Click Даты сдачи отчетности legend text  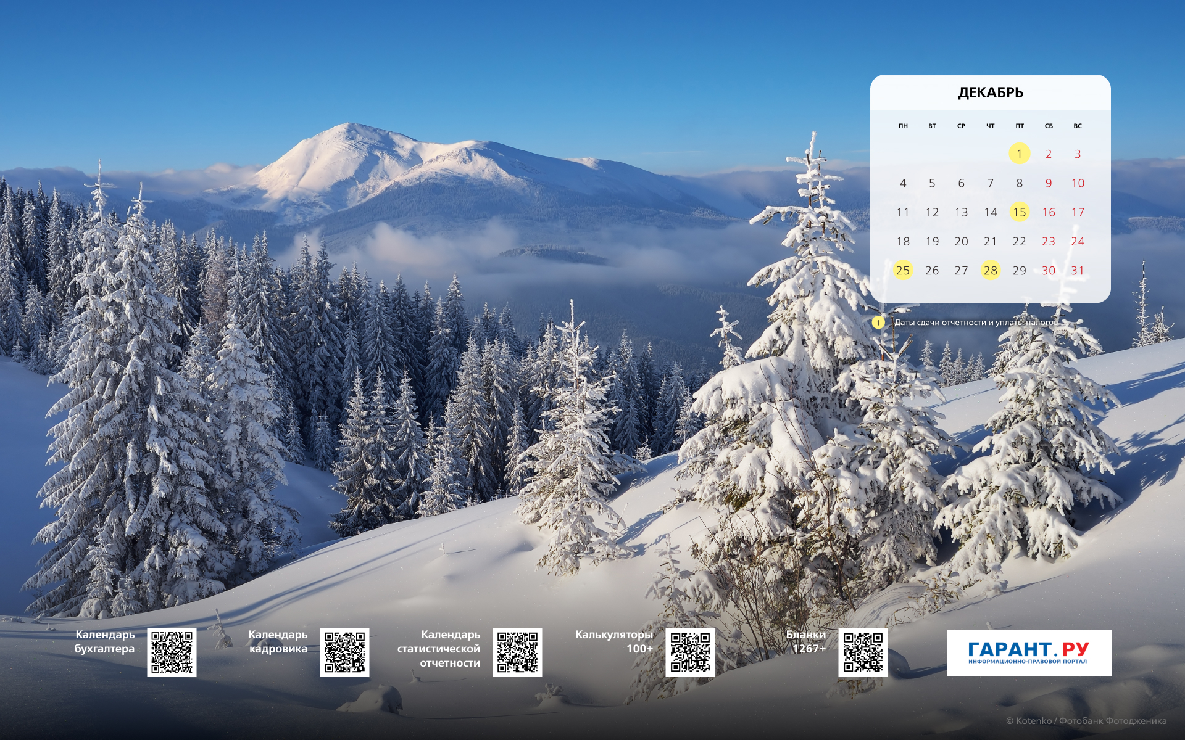pos(976,323)
